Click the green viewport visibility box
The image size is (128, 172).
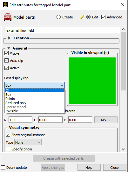coord(92,81)
